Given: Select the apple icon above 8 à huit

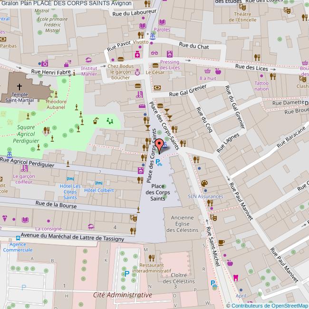Looking at the screenshot, I should (x=218, y=71).
